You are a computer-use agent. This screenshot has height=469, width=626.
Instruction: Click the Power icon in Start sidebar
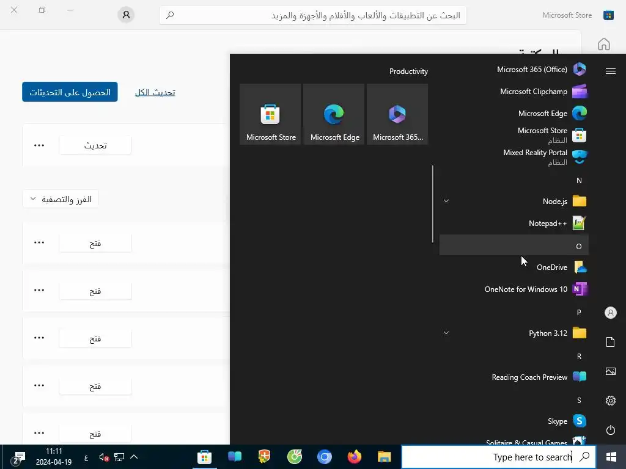click(611, 430)
